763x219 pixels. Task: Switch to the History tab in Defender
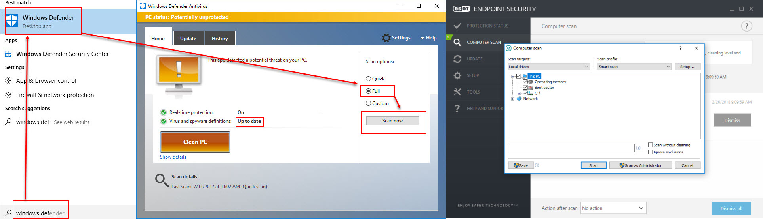click(220, 38)
